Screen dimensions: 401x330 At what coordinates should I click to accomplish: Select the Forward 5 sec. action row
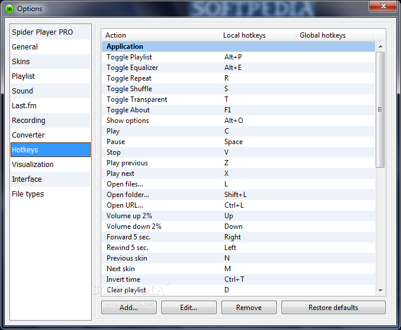[238, 237]
